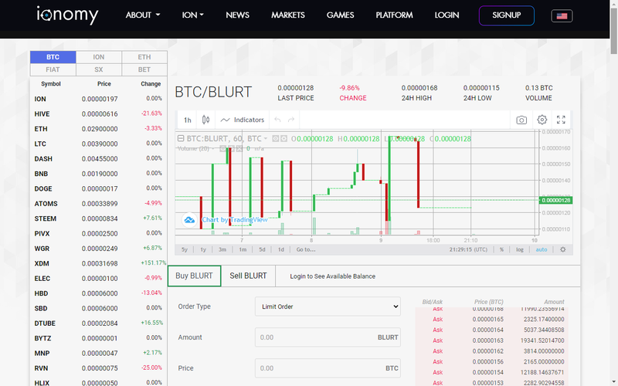Open the Indicators menu in chart toolbar
The width and height of the screenshot is (618, 386).
(x=242, y=120)
